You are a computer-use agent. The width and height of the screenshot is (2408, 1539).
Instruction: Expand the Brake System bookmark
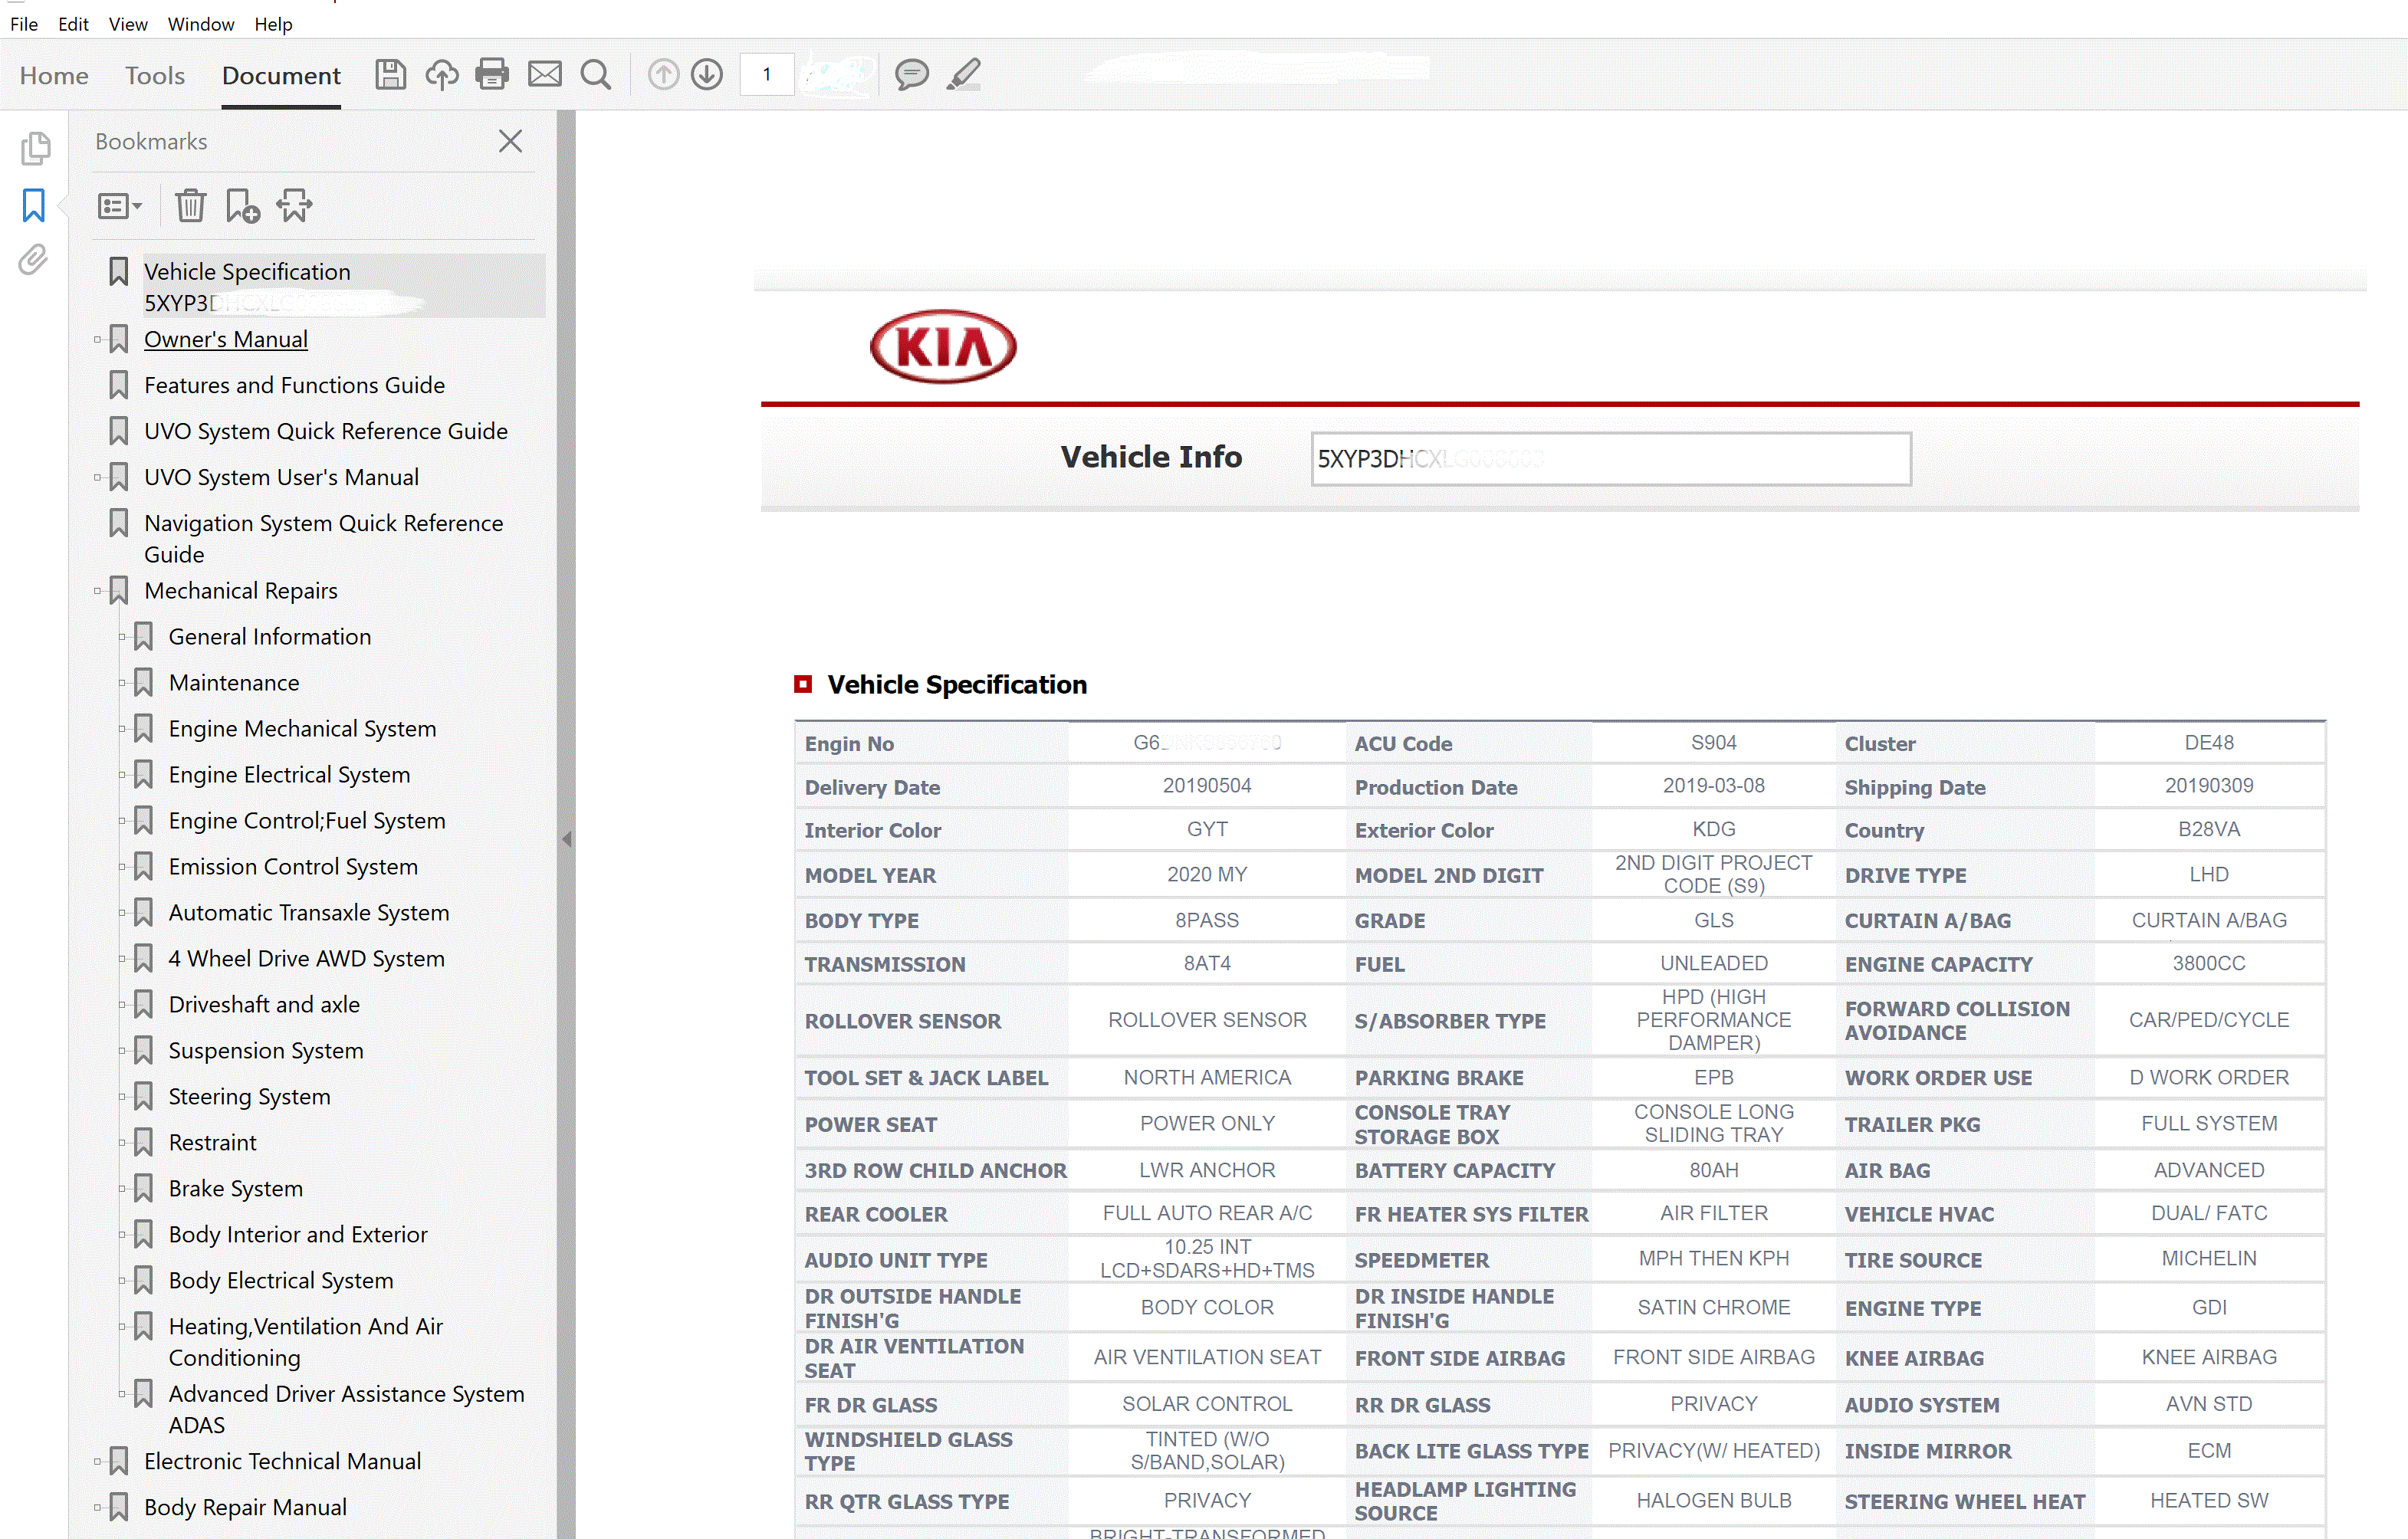point(123,1190)
